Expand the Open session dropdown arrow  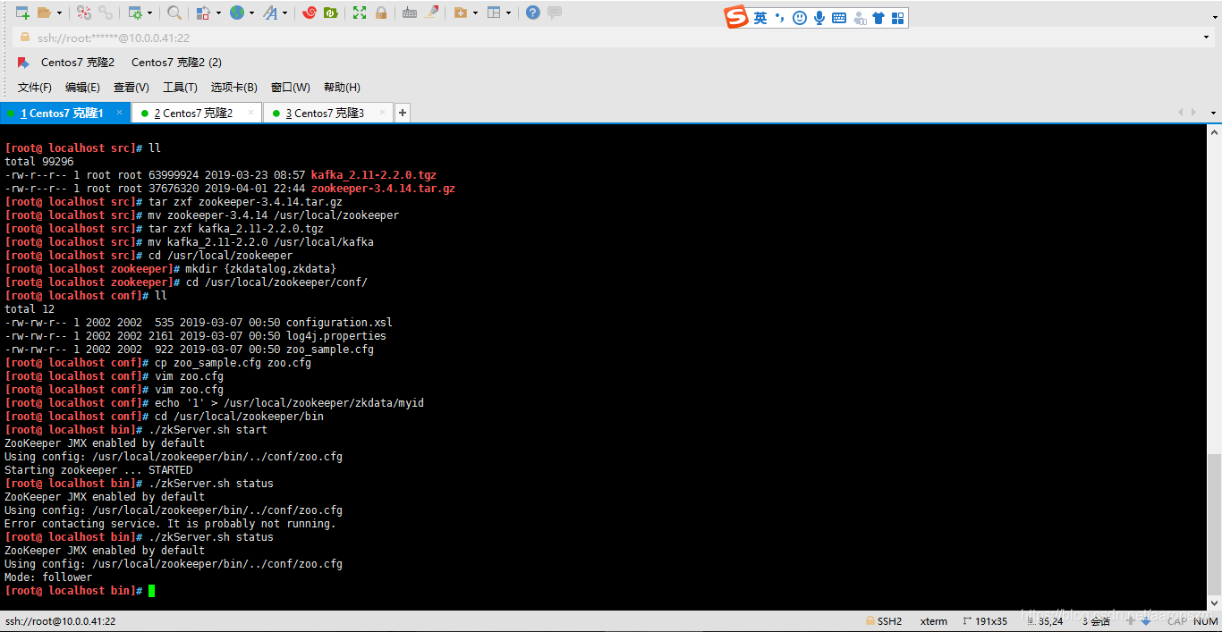pos(59,13)
